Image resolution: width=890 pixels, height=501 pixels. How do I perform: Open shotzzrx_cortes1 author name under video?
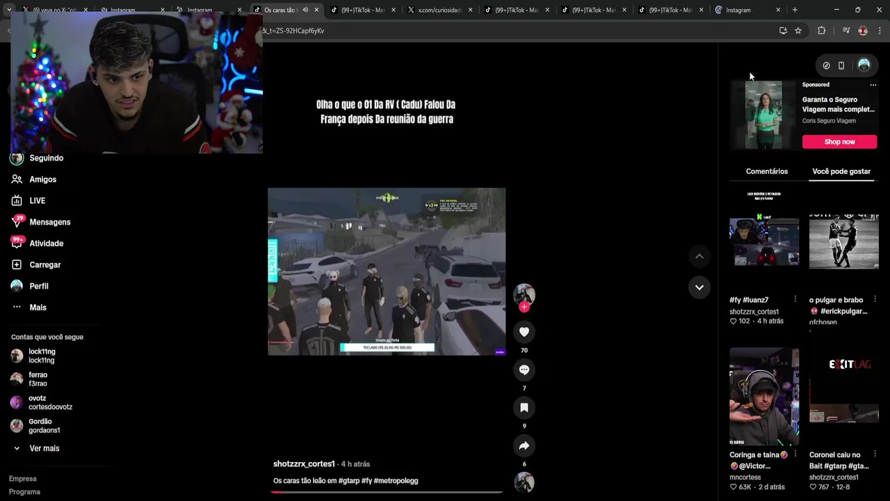coord(304,464)
